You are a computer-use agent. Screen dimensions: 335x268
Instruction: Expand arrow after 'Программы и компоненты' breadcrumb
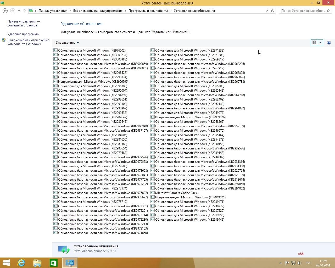pos(171,11)
